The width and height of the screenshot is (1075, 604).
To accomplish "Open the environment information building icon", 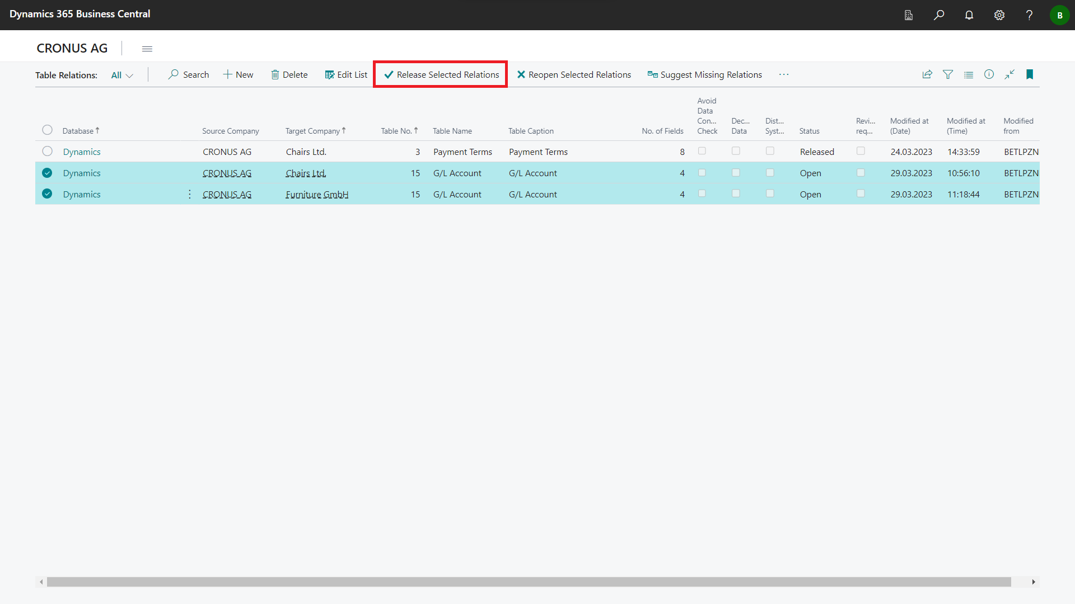I will coord(909,15).
